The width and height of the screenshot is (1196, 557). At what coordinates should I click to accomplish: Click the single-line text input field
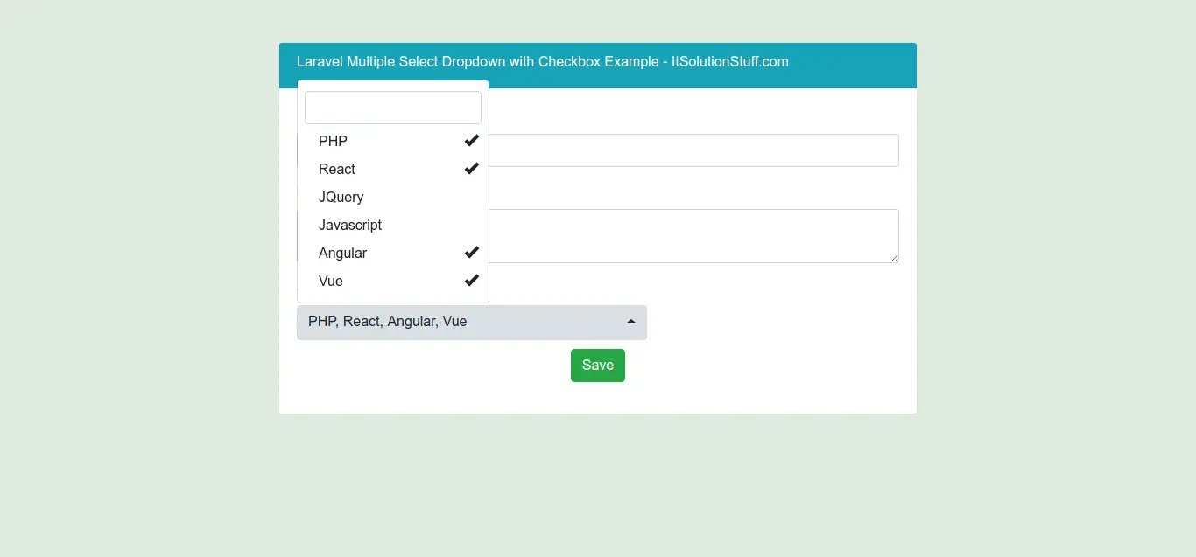click(x=692, y=150)
